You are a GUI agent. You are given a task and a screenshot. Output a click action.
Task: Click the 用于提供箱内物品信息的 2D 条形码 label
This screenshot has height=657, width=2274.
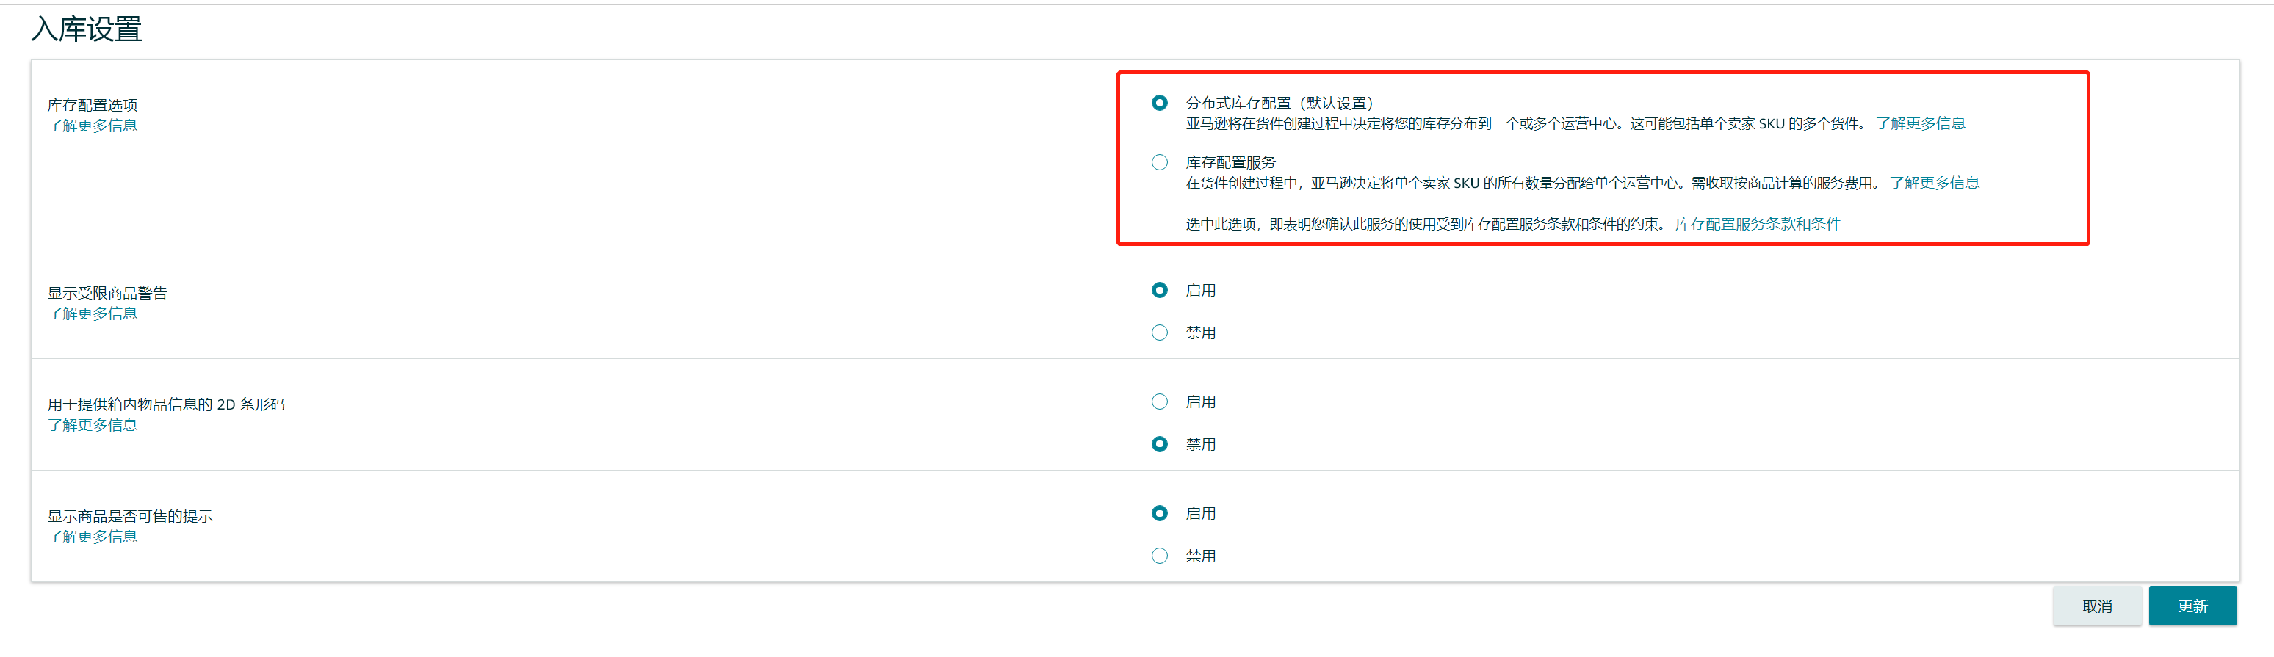[x=166, y=404]
